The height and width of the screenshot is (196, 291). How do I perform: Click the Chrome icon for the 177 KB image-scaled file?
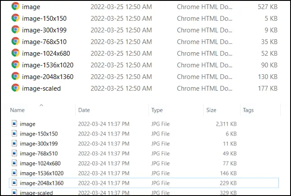(16, 88)
